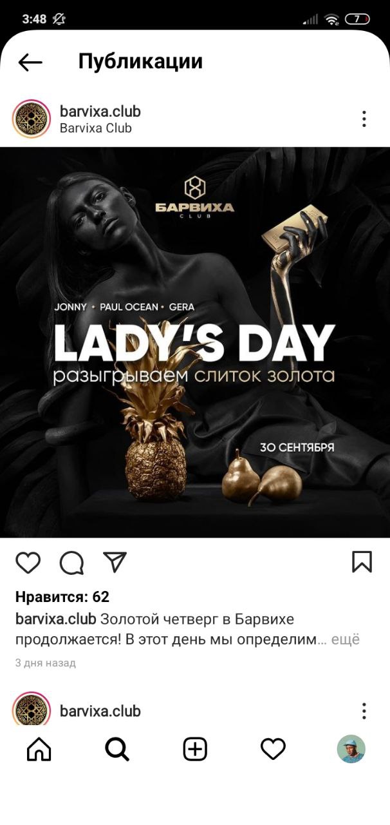Like the post with the heart icon
The image size is (390, 825).
[x=28, y=562]
